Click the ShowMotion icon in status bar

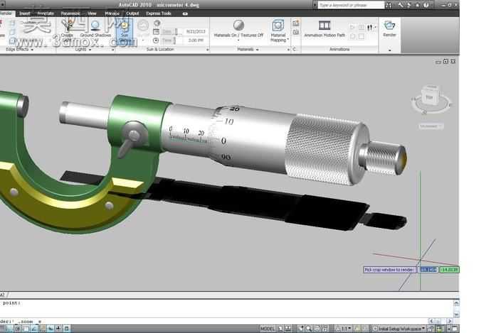tap(325, 328)
